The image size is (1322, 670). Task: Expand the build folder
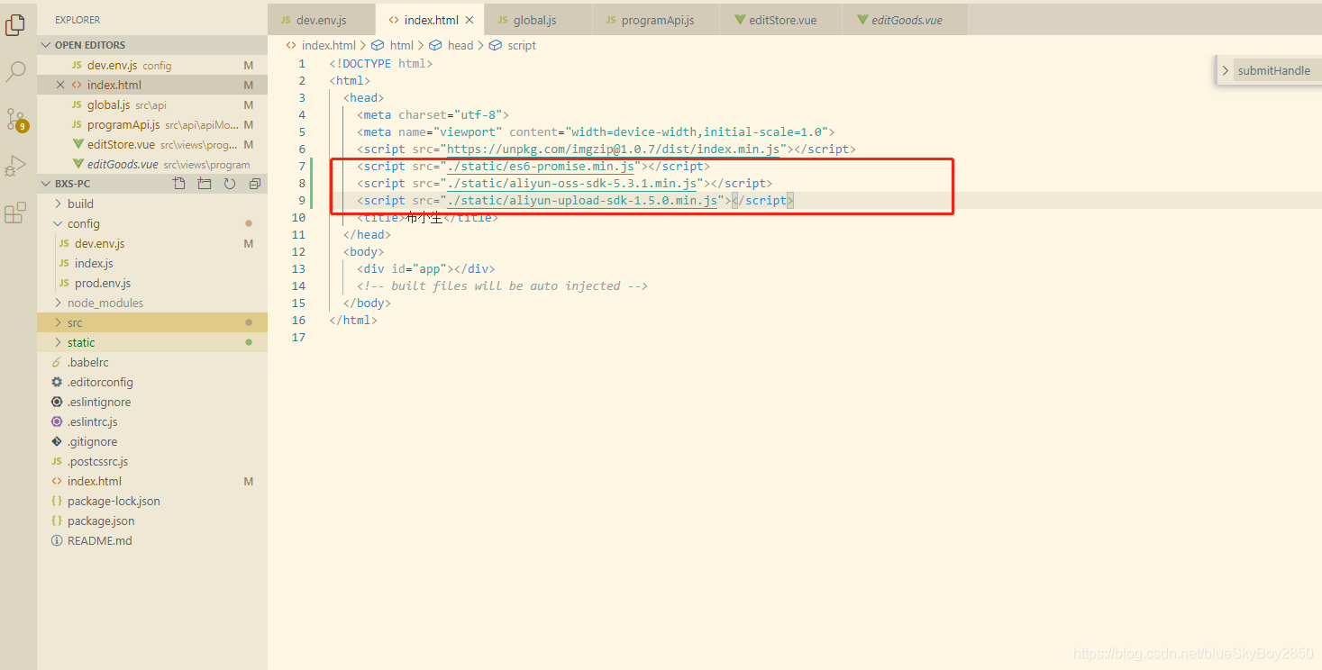click(x=152, y=204)
